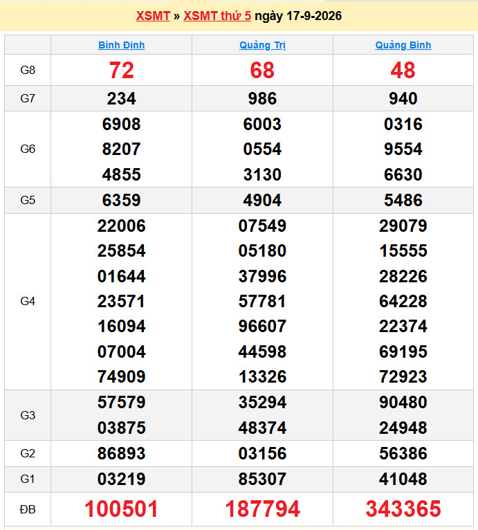This screenshot has height=530, width=478.
Task: Click the G7 row label
Action: 28,98
